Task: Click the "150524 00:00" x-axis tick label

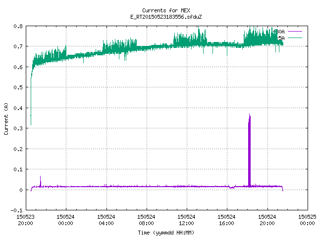Action: (x=65, y=220)
